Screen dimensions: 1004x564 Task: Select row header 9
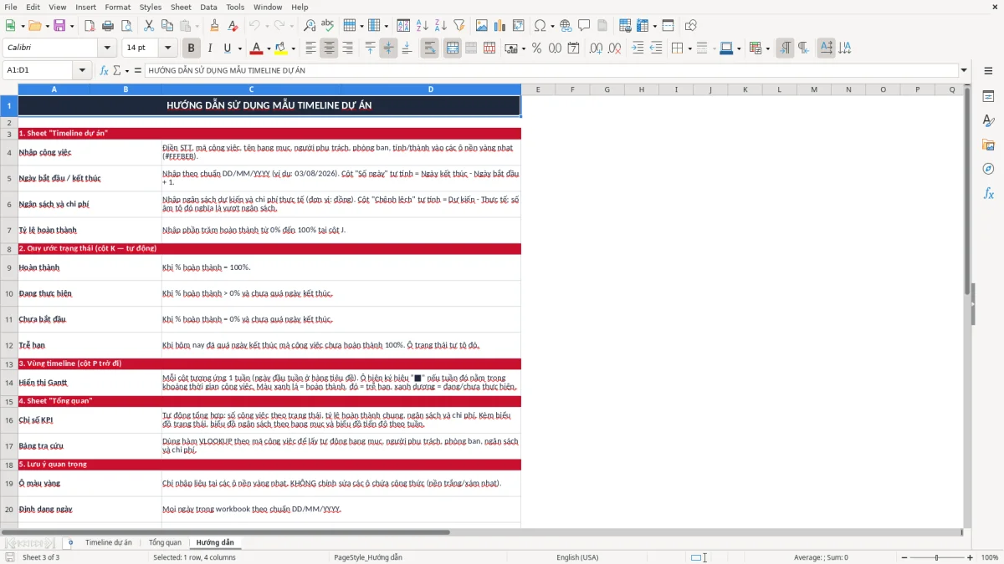click(9, 267)
